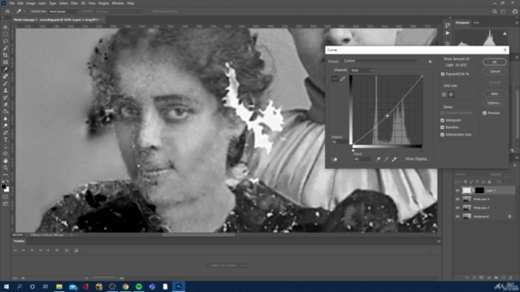
Task: Pick the gray point eyedropper in Curves
Action: [386, 159]
